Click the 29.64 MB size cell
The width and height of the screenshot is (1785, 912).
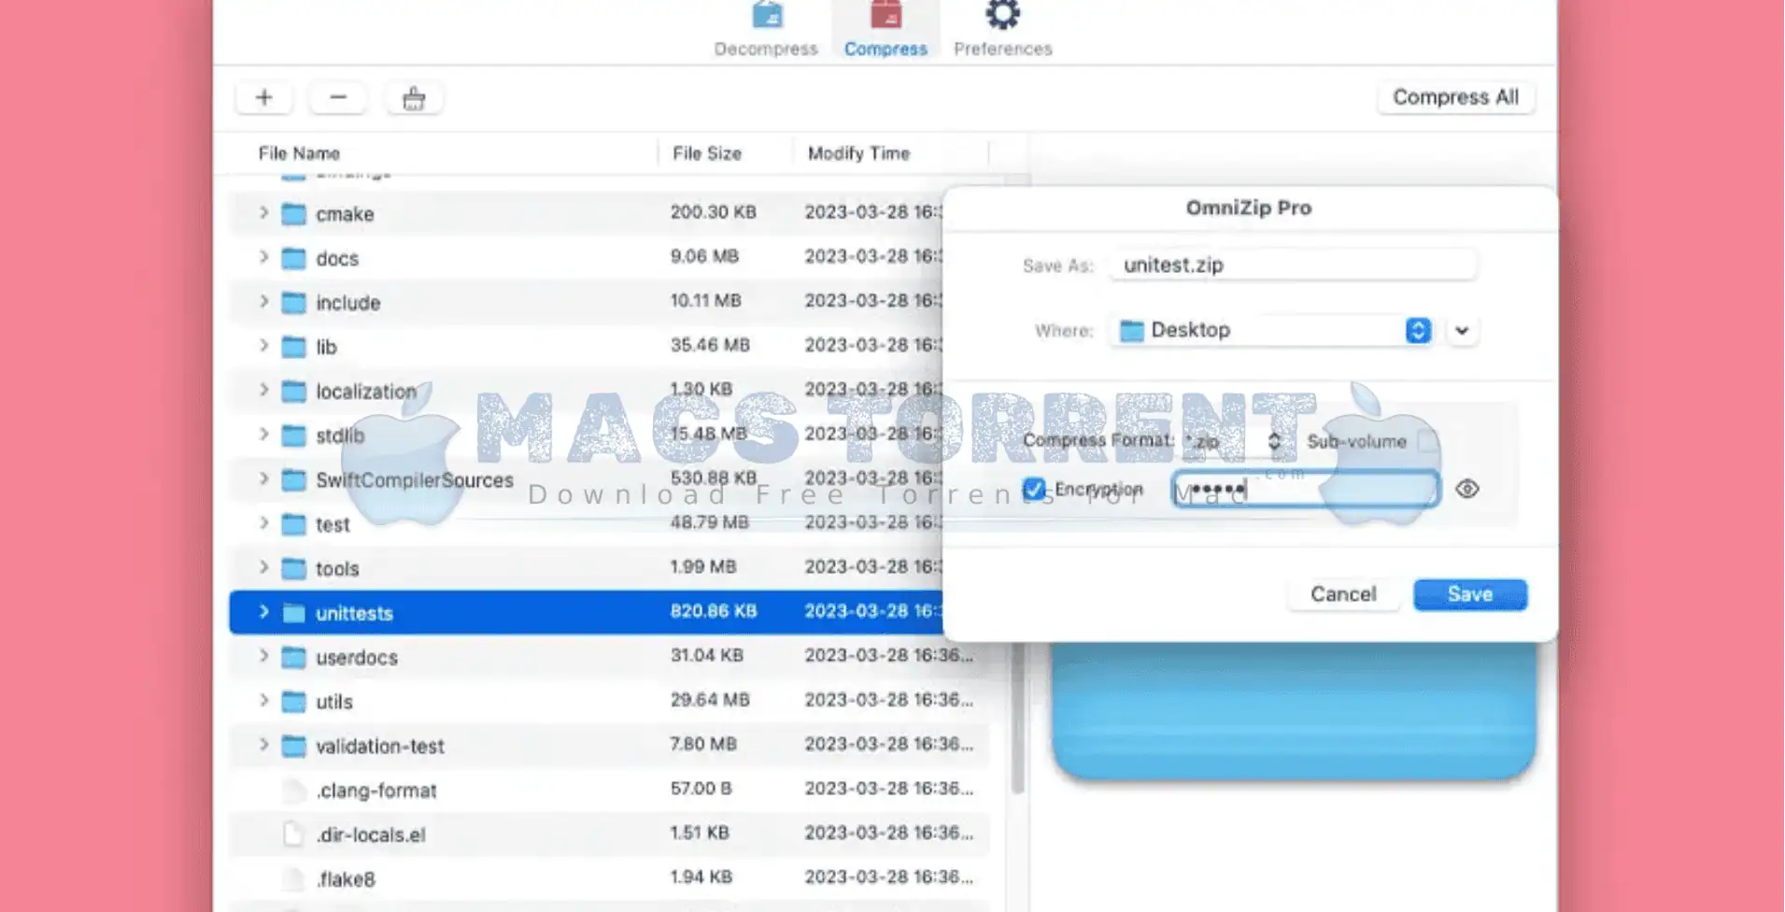pos(710,700)
